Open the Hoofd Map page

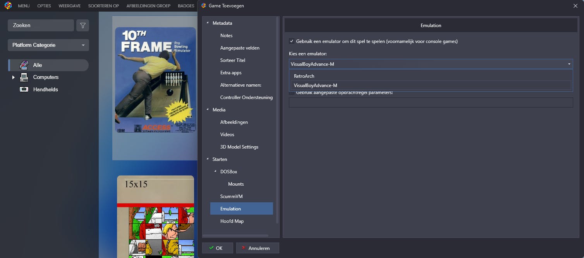pos(232,221)
